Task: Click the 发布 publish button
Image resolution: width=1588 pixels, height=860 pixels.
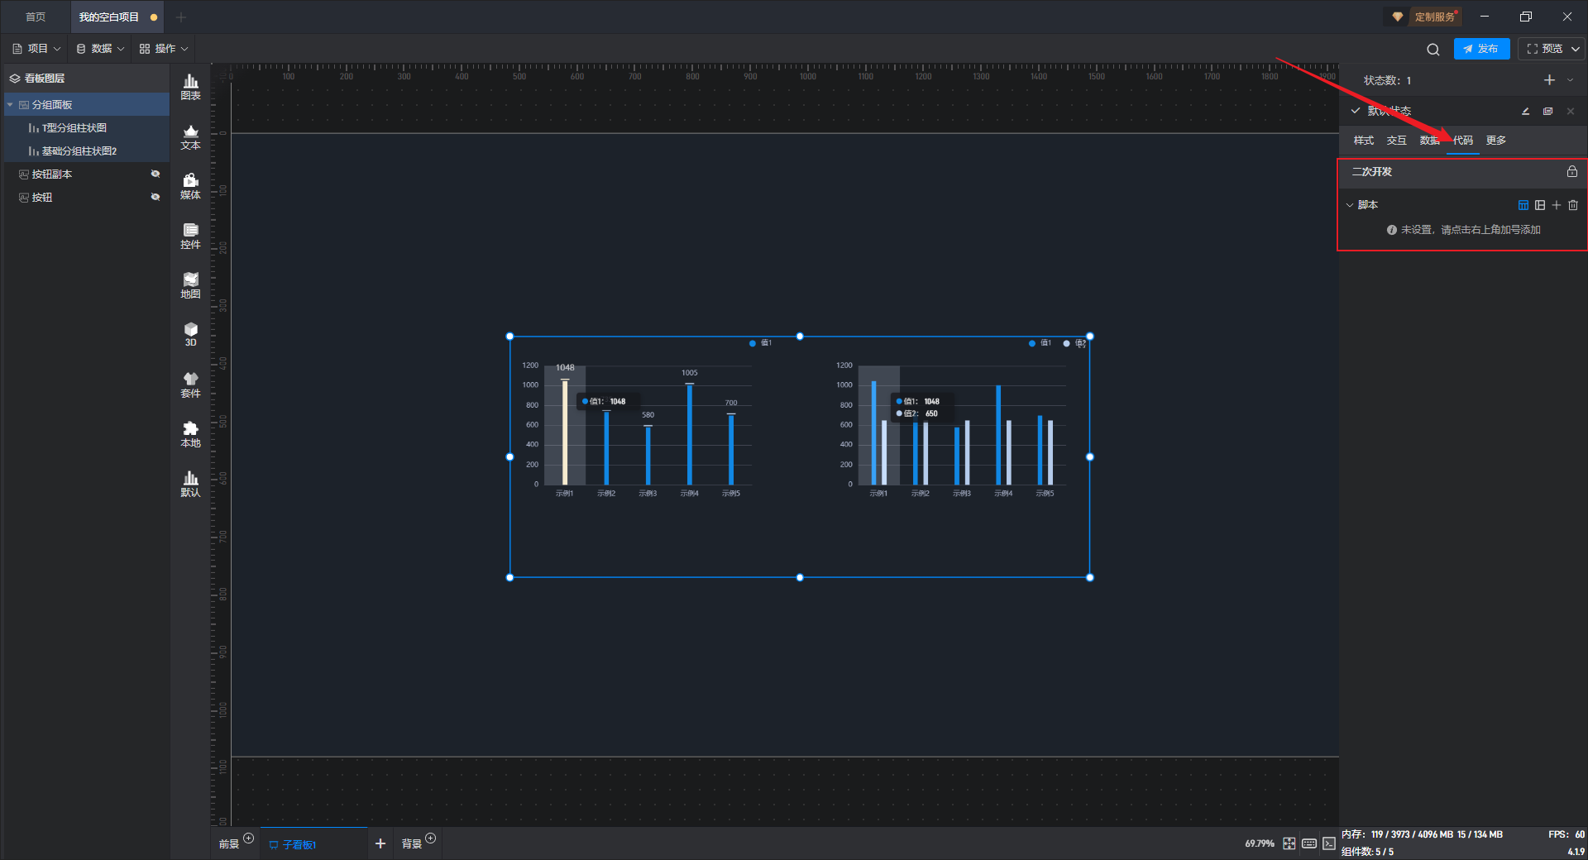Action: [1480, 49]
